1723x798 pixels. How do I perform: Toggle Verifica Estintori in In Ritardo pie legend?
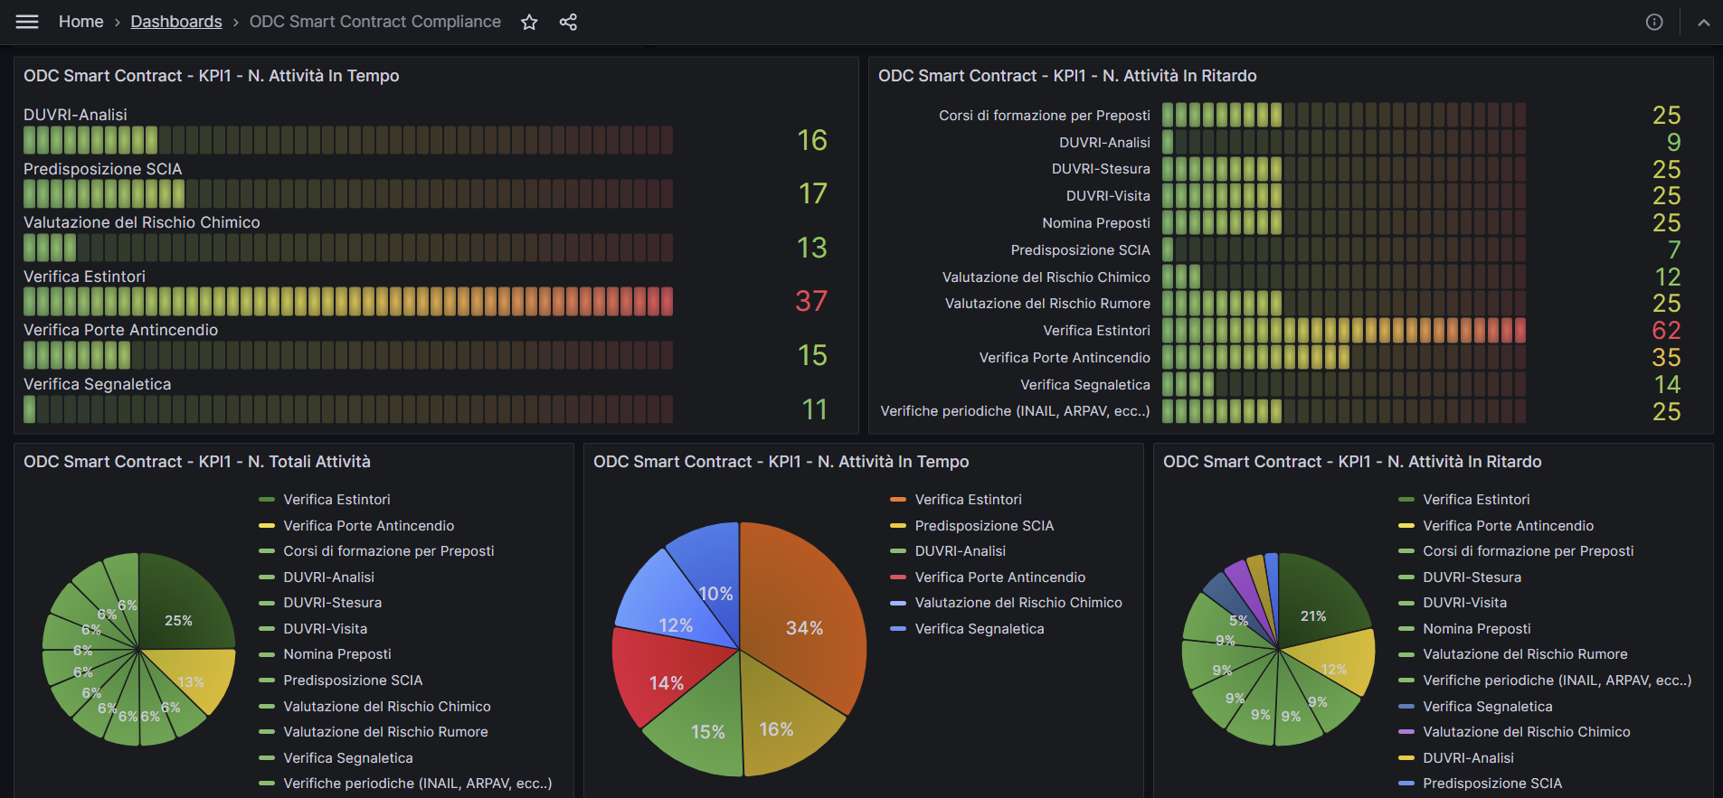click(1476, 500)
